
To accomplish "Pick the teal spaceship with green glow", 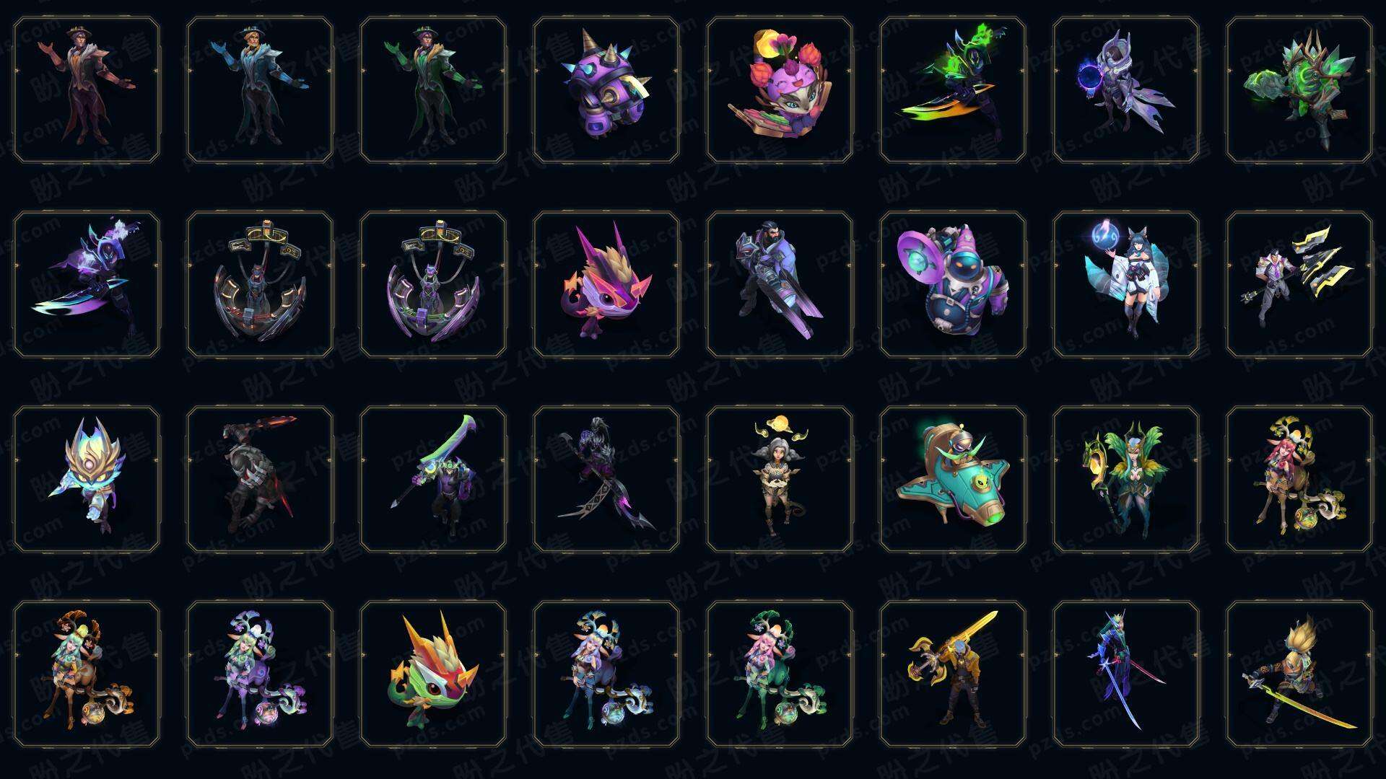I will pos(953,479).
